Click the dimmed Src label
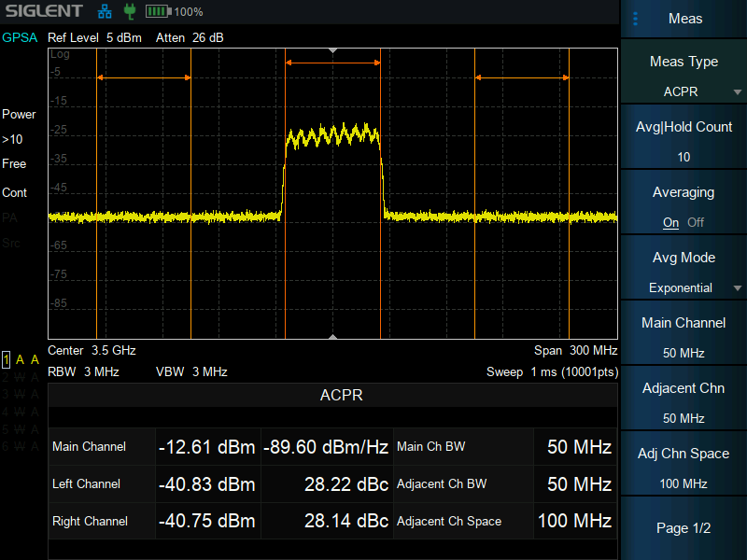The width and height of the screenshot is (747, 560). [11, 244]
